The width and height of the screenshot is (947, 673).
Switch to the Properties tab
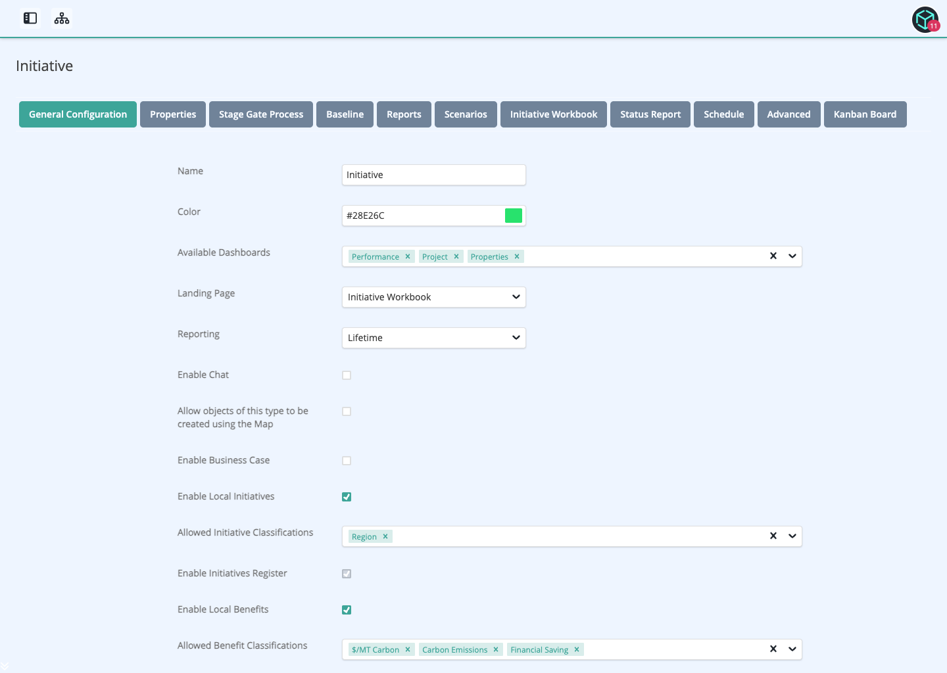[173, 114]
